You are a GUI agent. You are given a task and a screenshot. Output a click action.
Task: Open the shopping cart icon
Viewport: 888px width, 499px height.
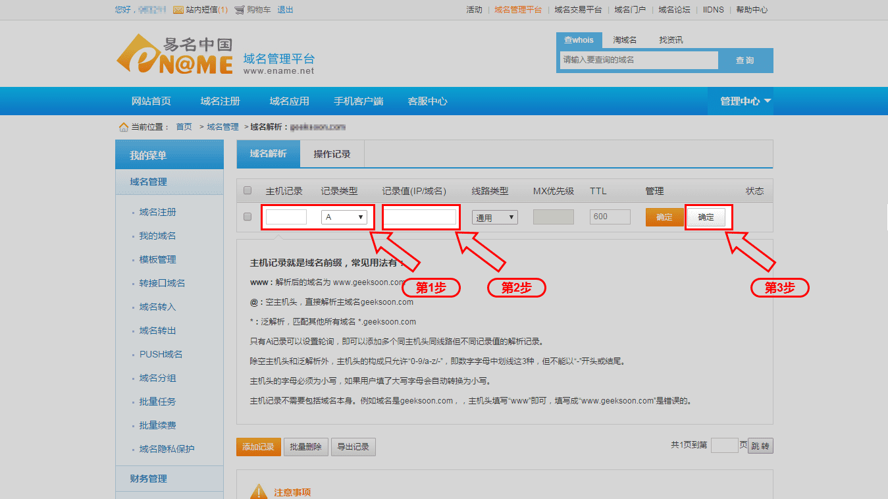pos(240,10)
